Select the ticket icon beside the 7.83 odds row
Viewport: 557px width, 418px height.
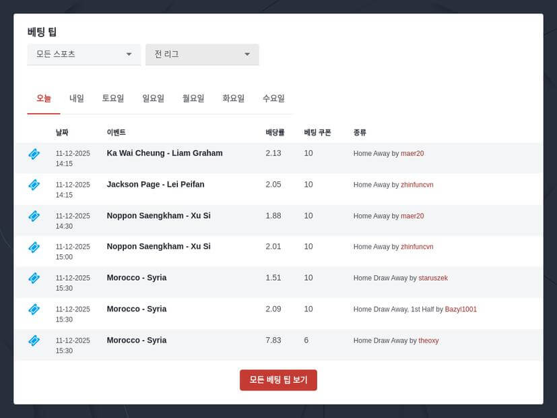click(34, 340)
